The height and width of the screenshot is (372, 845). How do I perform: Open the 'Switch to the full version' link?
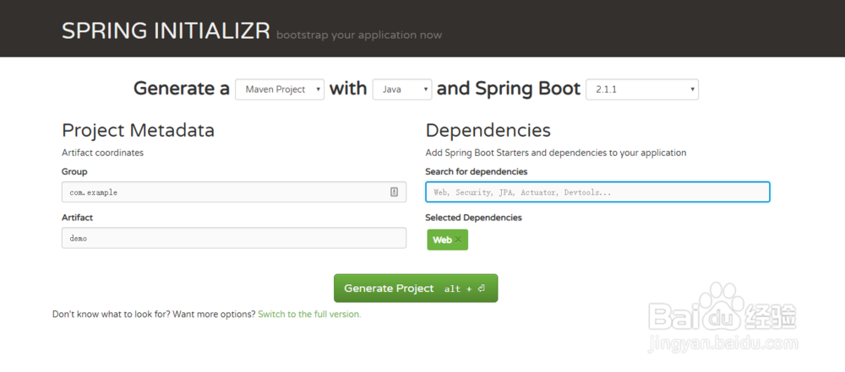[x=309, y=314]
